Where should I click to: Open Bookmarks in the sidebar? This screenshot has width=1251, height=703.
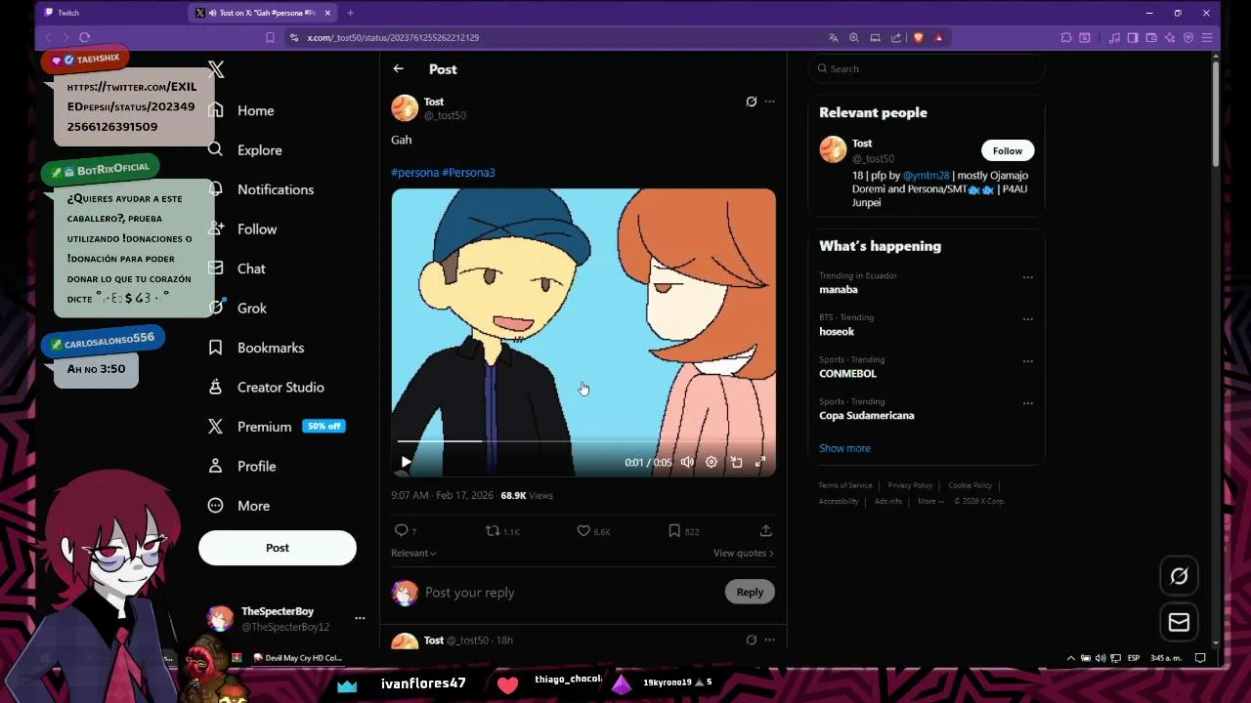(255, 348)
